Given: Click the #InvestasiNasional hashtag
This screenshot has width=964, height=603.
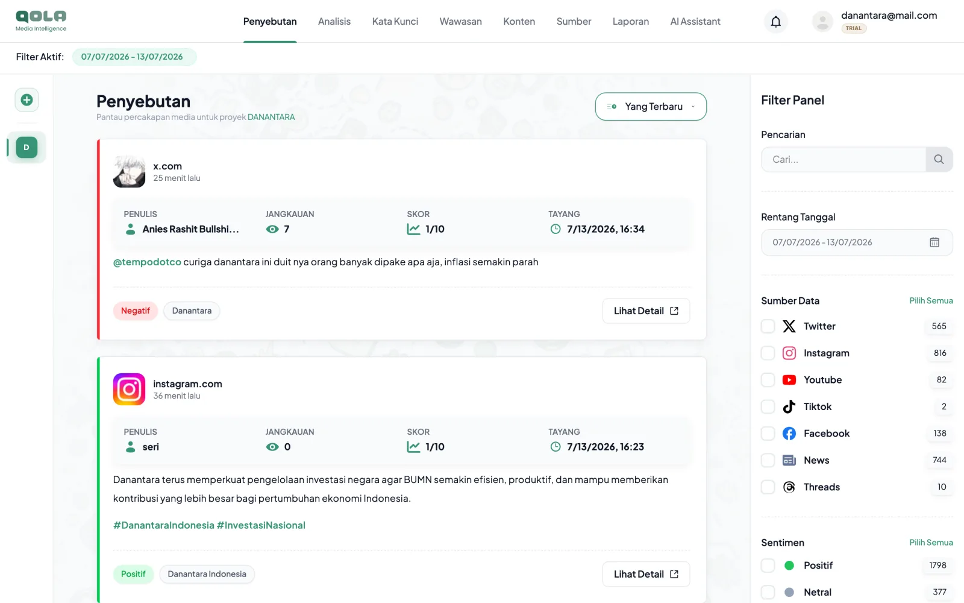Looking at the screenshot, I should (261, 525).
